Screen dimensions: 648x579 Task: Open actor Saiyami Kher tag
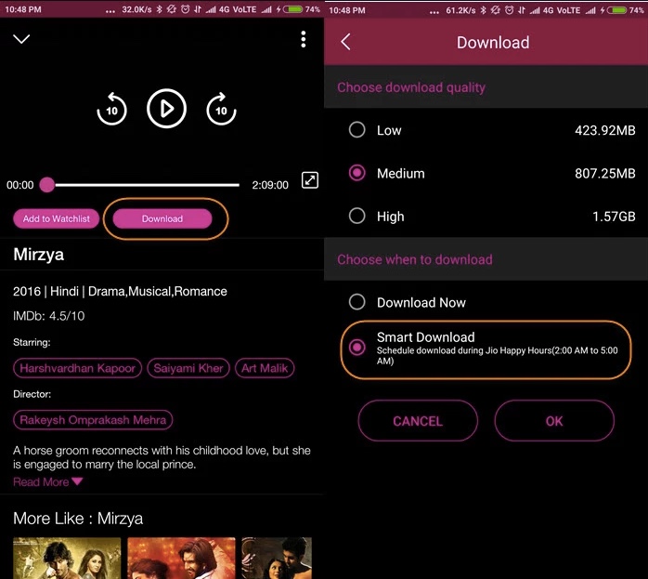188,368
